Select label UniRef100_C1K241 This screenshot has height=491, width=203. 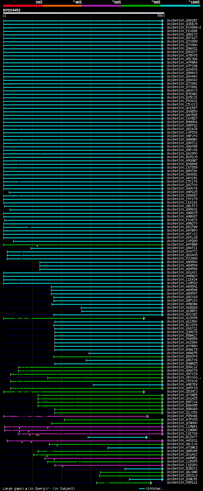[182, 202]
